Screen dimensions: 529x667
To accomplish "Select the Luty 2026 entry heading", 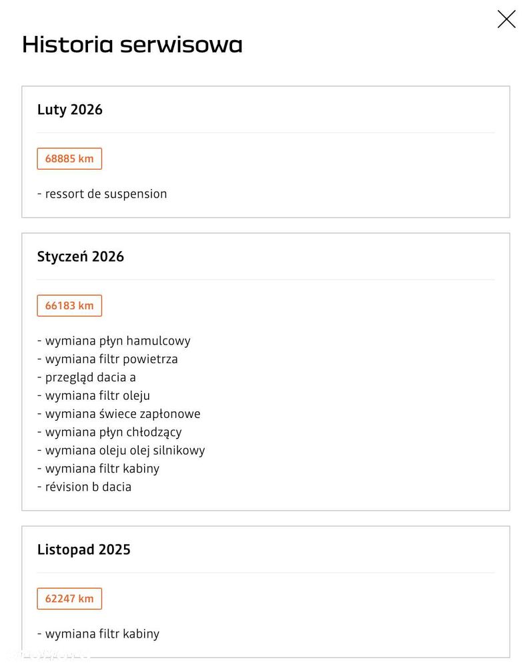I will pyautogui.click(x=69, y=109).
